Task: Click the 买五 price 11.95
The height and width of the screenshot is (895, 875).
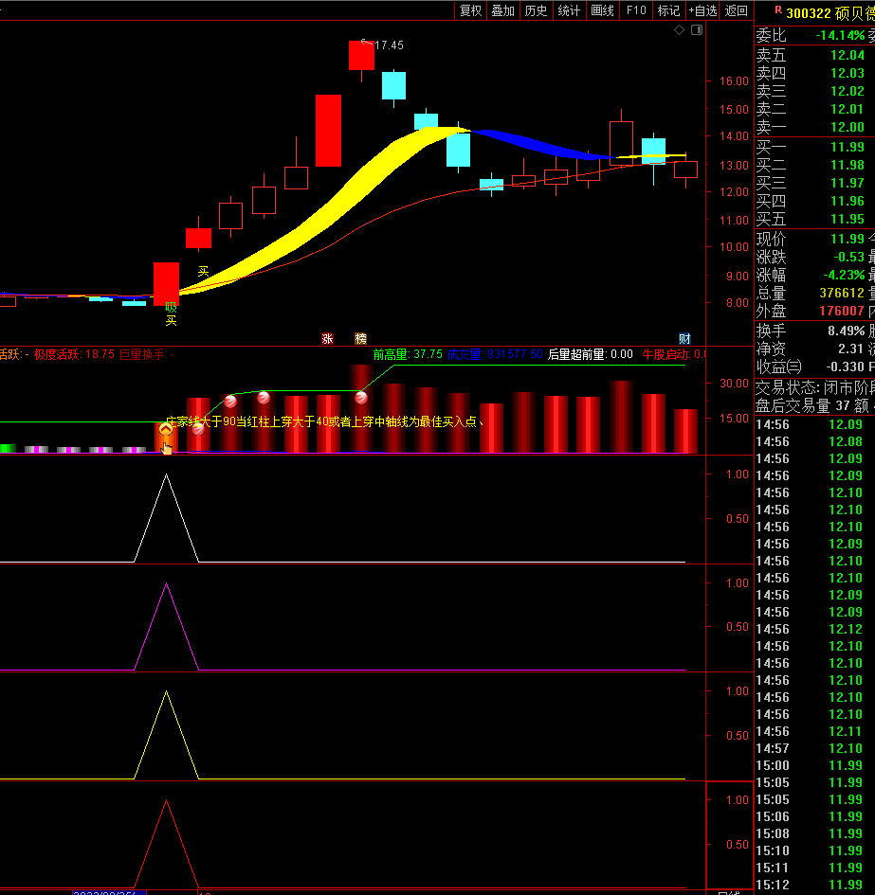Action: click(x=847, y=219)
